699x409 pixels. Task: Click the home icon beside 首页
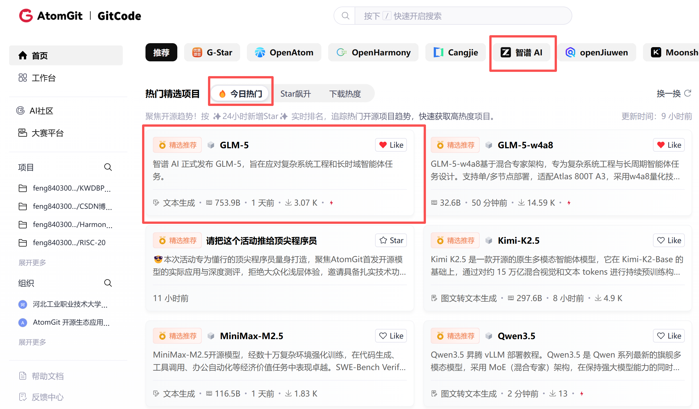coord(23,55)
